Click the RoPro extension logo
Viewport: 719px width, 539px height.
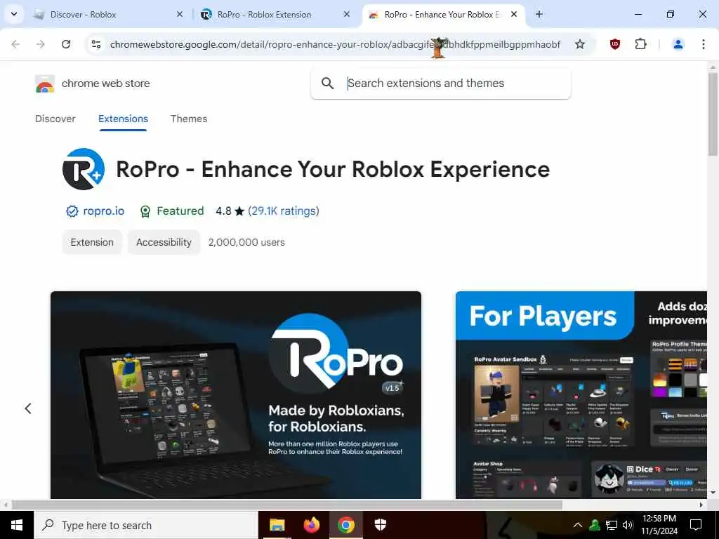click(84, 169)
